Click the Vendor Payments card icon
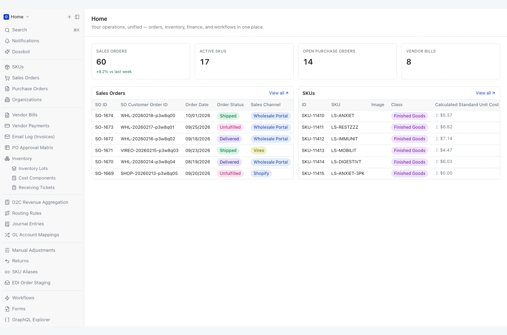The height and width of the screenshot is (335, 507). [7, 126]
